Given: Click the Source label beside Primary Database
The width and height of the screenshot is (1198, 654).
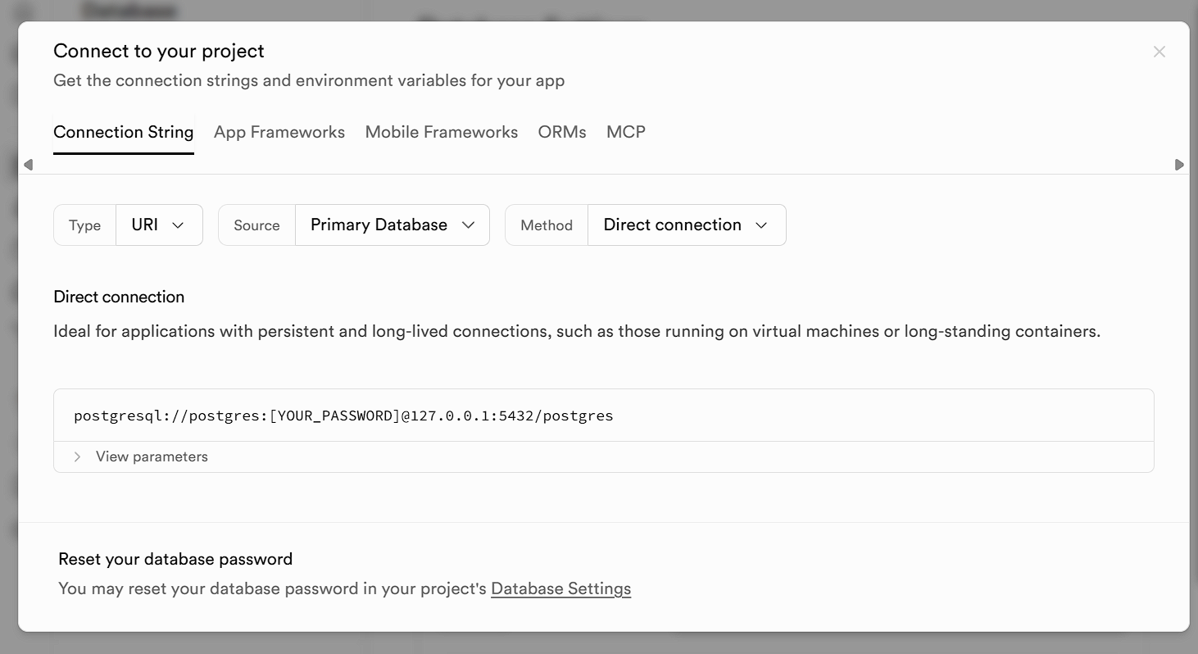Looking at the screenshot, I should click(x=256, y=225).
